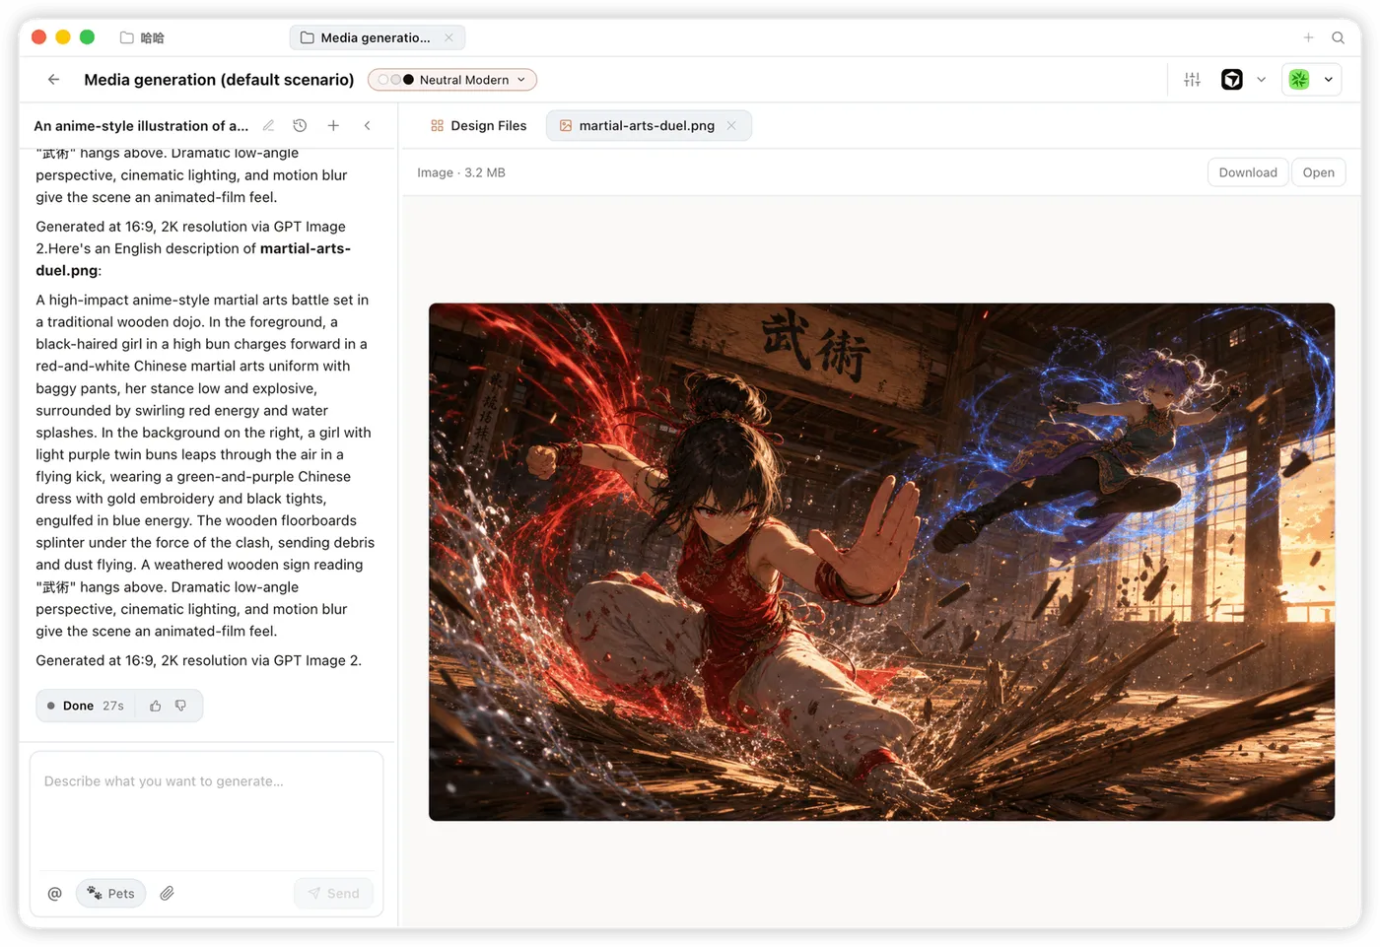Open the sliders settings icon

click(1193, 80)
